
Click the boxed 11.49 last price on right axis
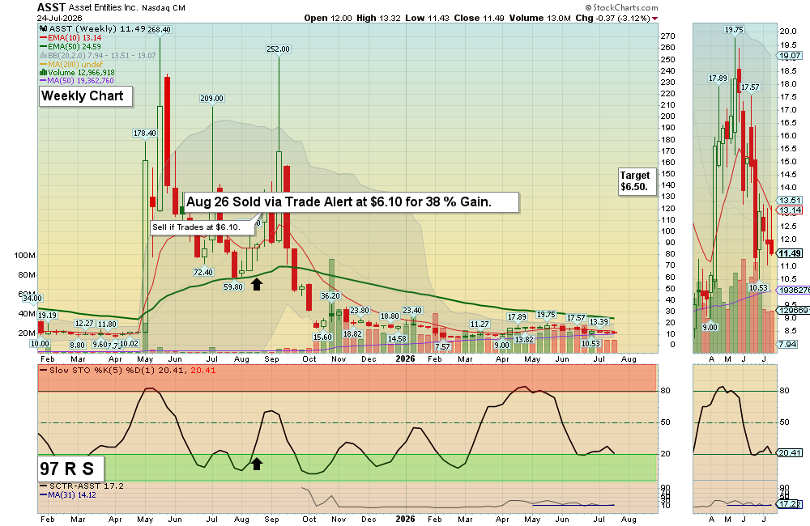tap(790, 253)
